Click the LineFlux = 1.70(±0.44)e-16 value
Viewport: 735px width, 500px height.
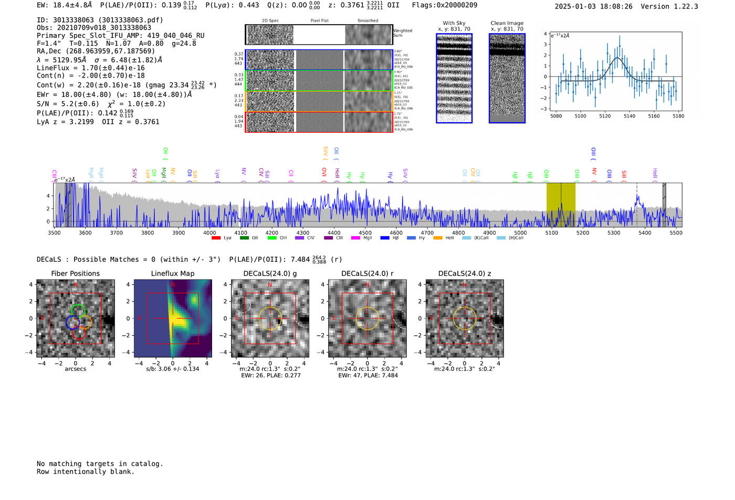(x=91, y=68)
